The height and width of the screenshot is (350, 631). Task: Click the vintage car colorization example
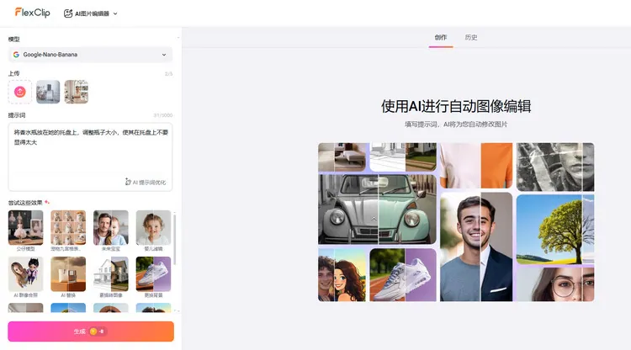click(x=377, y=209)
